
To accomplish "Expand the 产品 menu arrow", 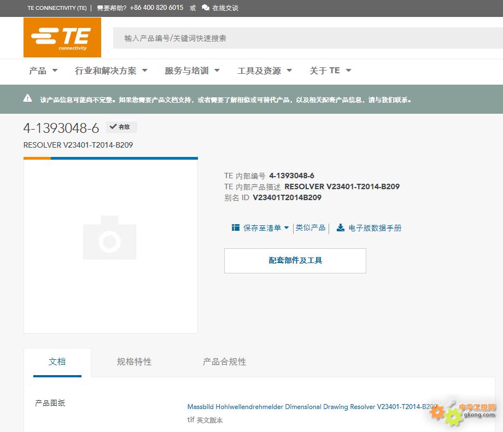I will (x=55, y=71).
